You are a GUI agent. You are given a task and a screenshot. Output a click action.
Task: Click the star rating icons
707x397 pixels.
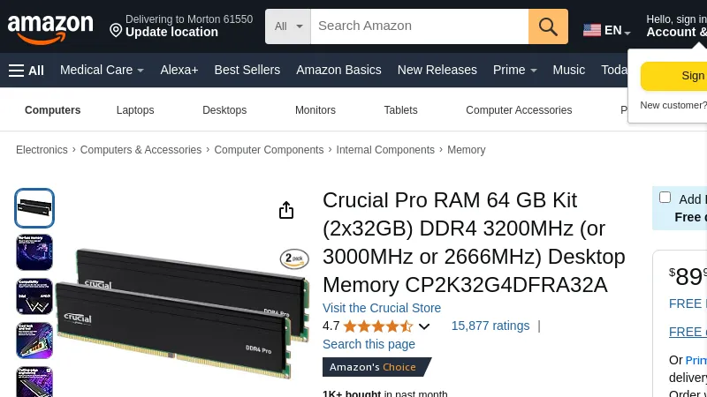(377, 326)
